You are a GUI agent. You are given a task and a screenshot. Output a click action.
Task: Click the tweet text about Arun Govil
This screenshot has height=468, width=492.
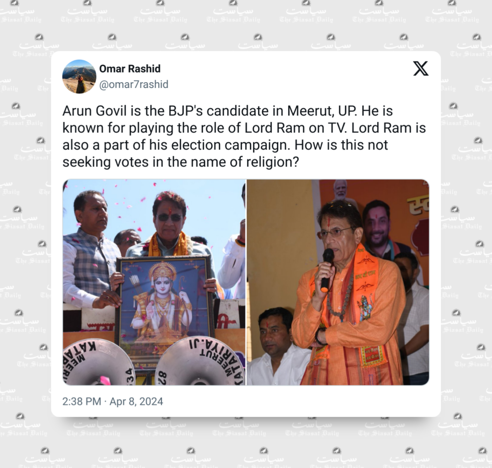[244, 136]
